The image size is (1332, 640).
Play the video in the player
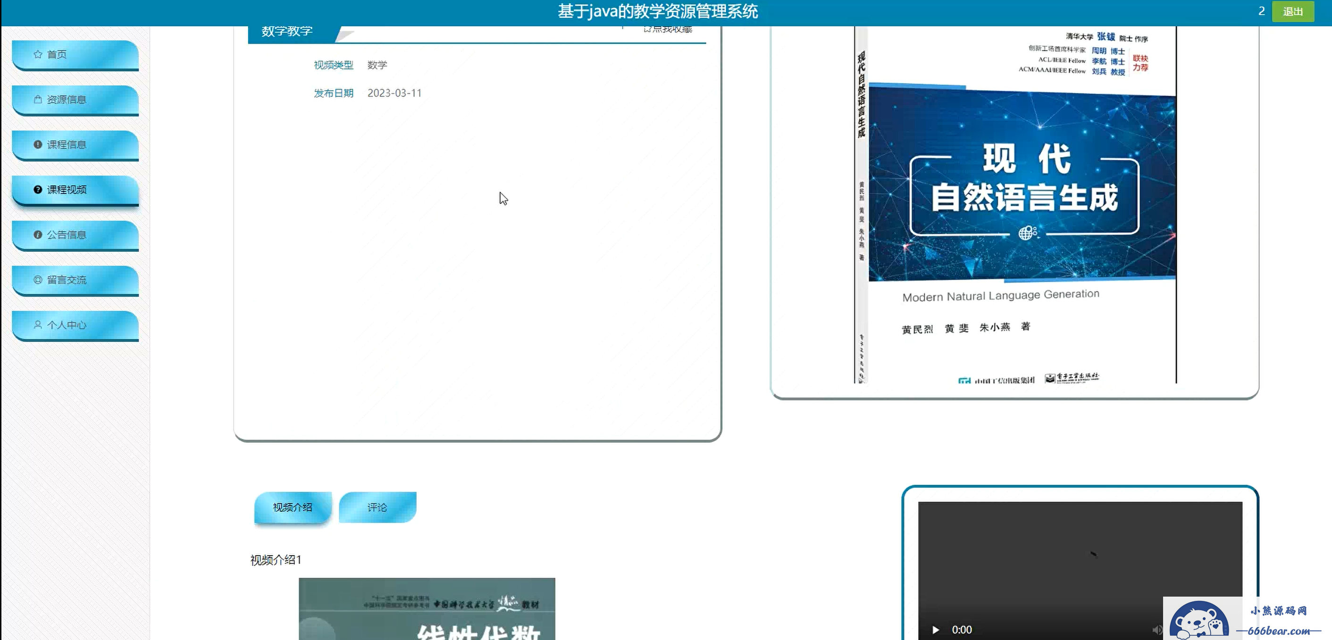coord(935,630)
